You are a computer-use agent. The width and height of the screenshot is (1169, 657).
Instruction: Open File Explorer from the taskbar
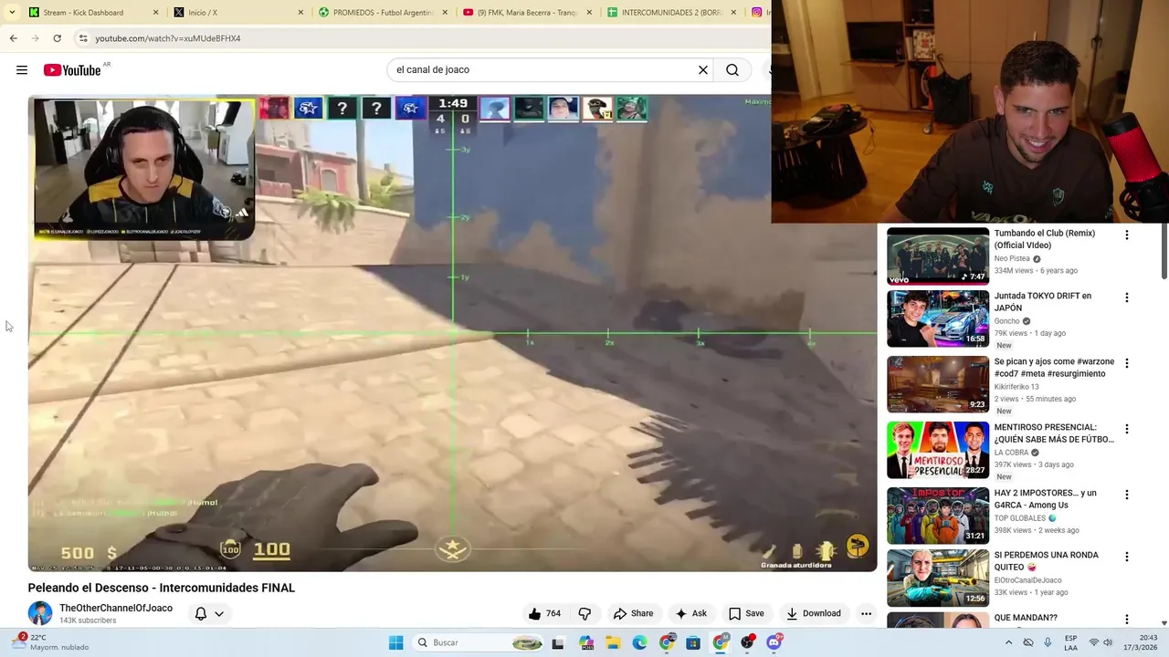614,642
